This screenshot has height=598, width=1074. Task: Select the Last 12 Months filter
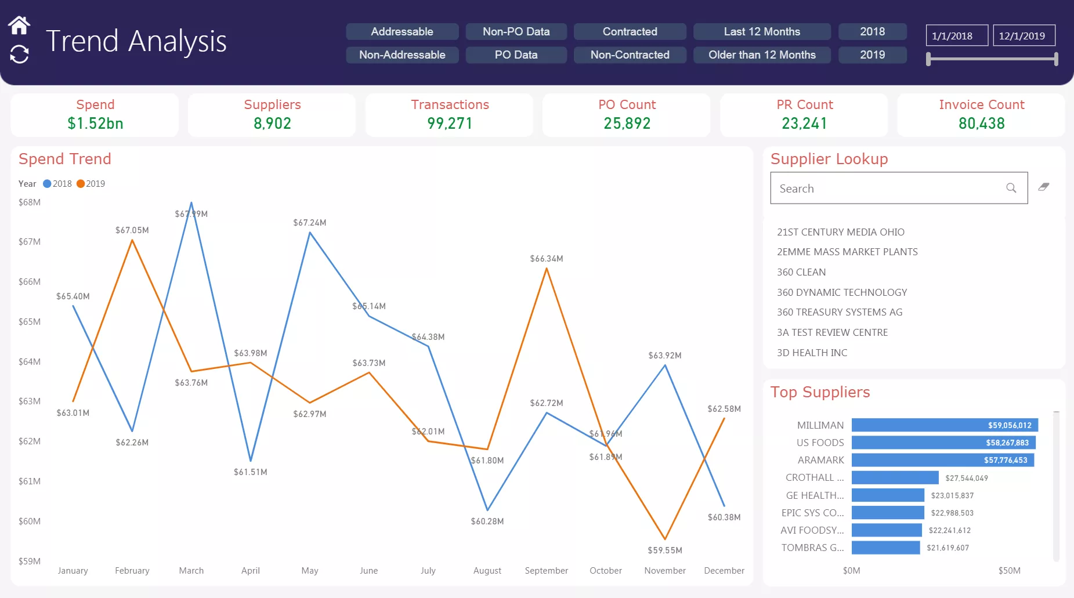(762, 31)
